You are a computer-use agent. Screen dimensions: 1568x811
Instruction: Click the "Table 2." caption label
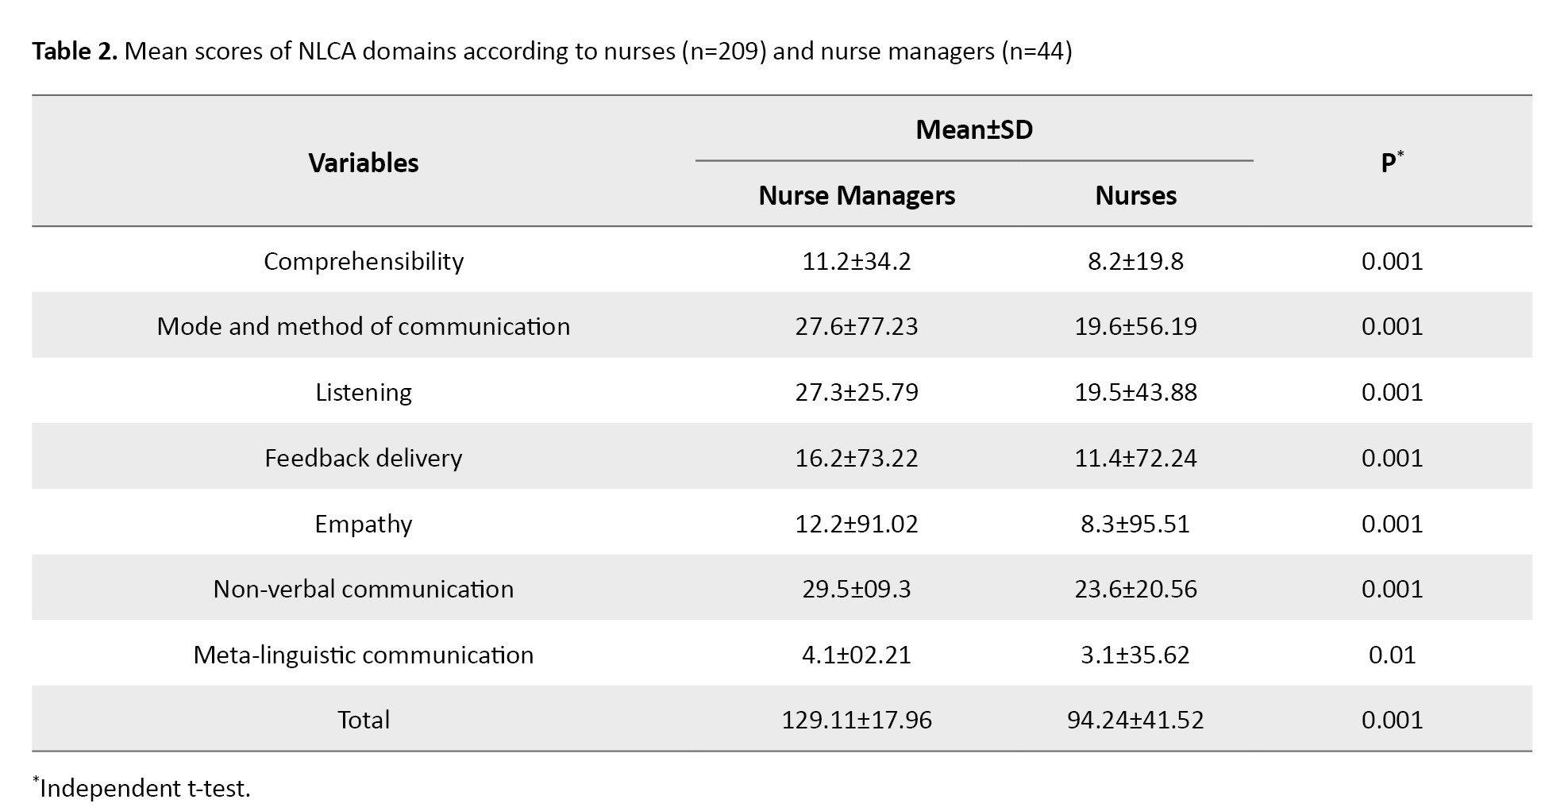click(75, 52)
